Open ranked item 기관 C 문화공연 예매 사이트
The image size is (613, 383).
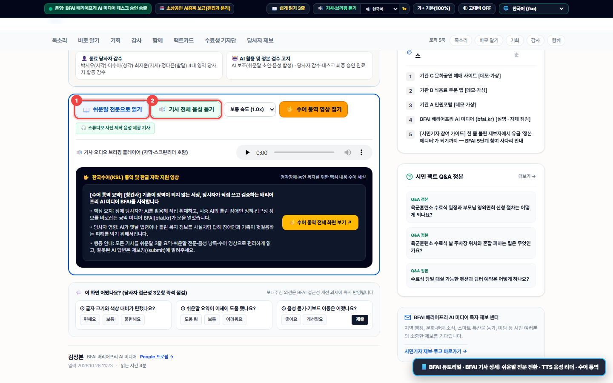(460, 76)
